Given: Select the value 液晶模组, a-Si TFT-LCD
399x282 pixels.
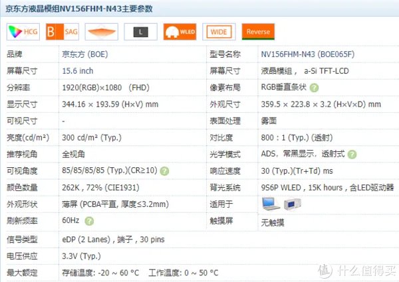Looking at the screenshot, I should point(305,71).
